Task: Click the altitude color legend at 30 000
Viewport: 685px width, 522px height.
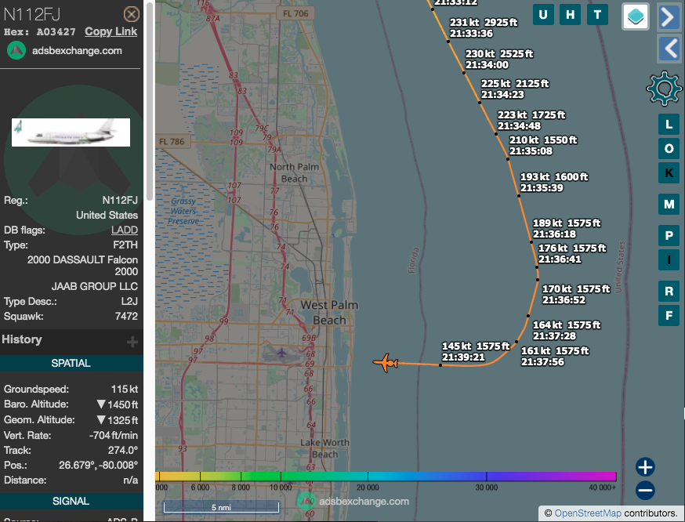Action: (487, 488)
